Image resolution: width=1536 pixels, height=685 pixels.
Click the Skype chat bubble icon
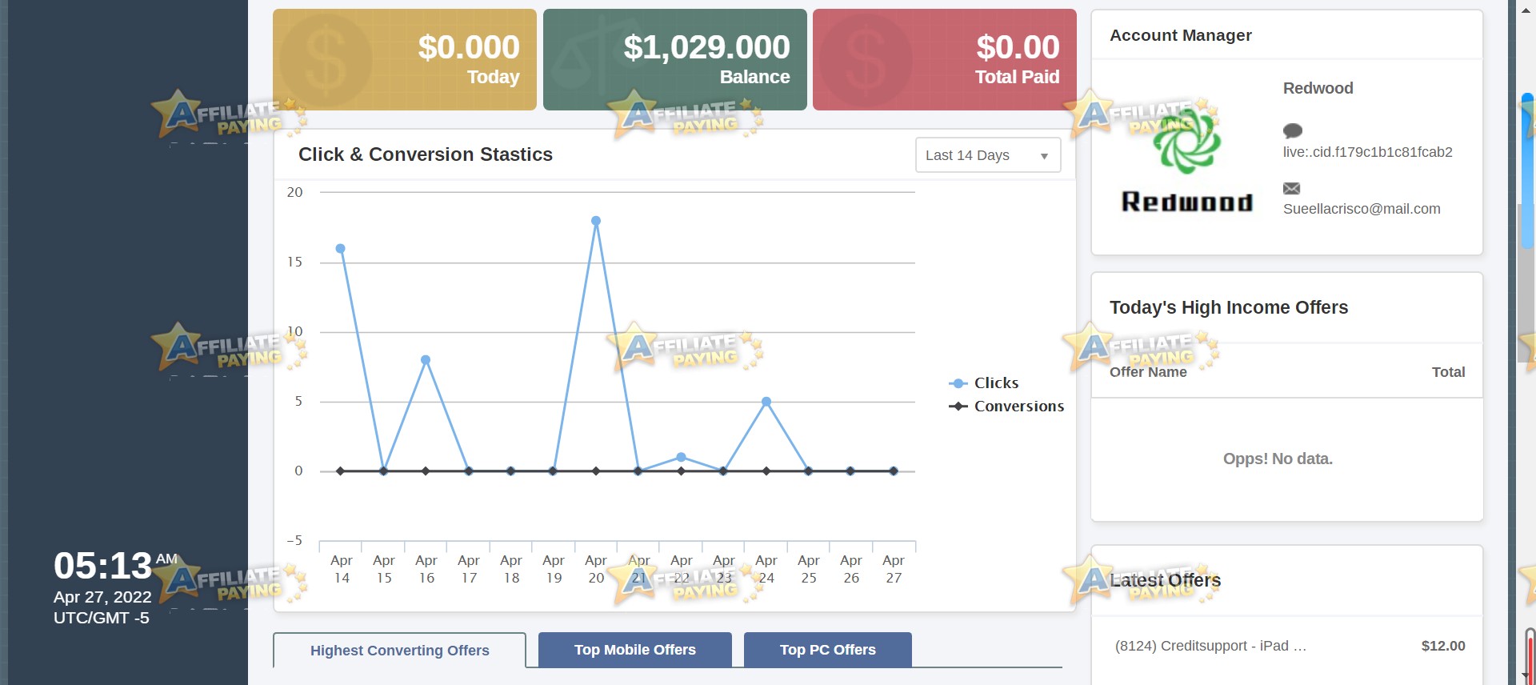(x=1292, y=130)
